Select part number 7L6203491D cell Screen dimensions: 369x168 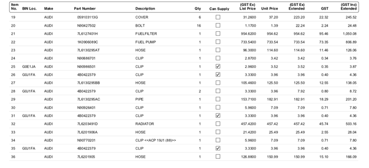point(87,124)
